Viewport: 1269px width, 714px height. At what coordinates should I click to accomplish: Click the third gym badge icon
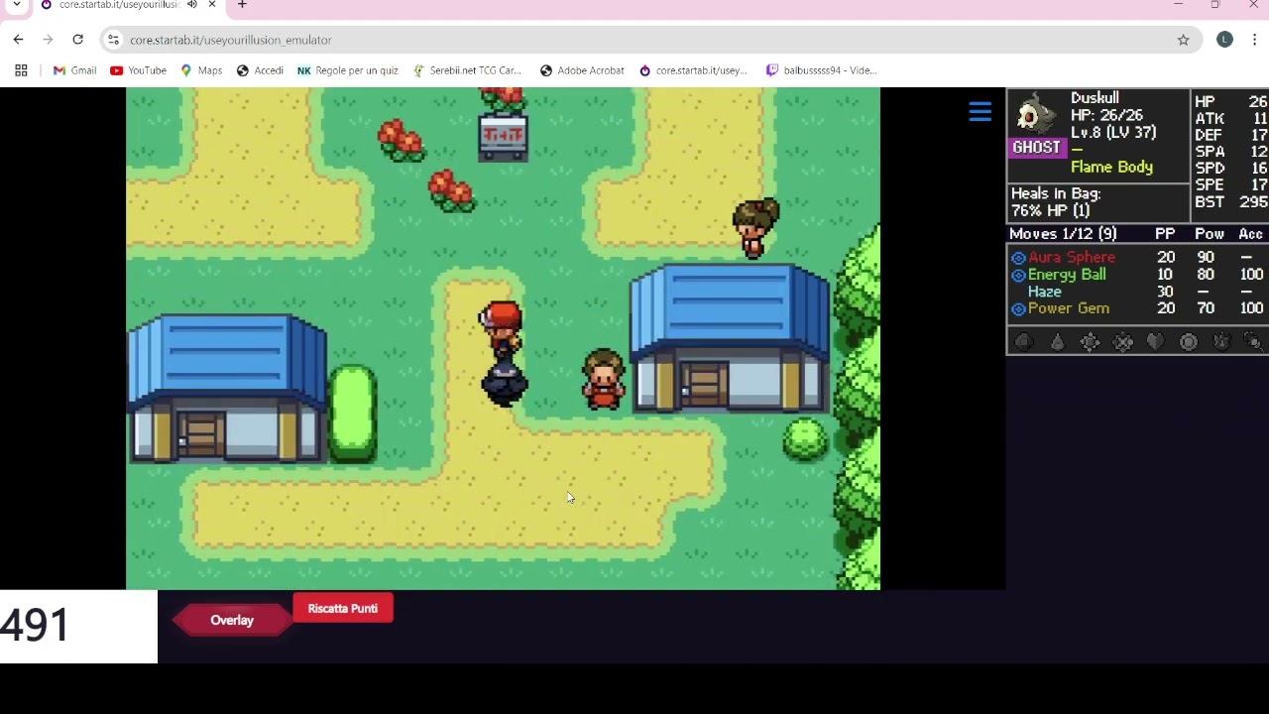click(x=1090, y=342)
